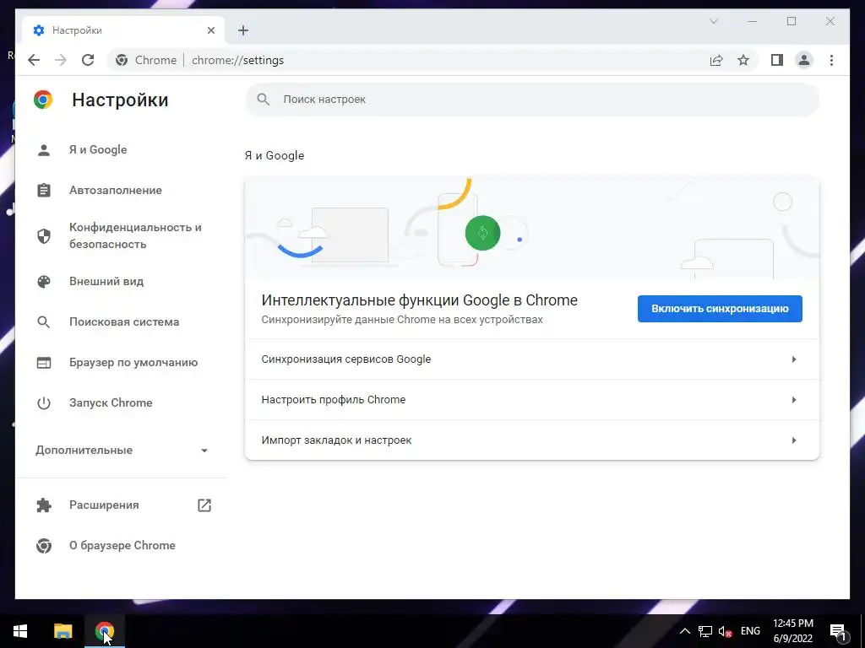The height and width of the screenshot is (648, 865).
Task: Click Chrome icon in taskbar
Action: 104,631
